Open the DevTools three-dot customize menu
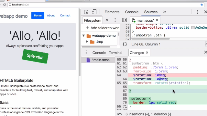This screenshot has height=116, width=207. click(197, 12)
